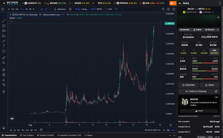Open the token Discord link
Viewport: 223px width, 138px height.
click(210, 30)
